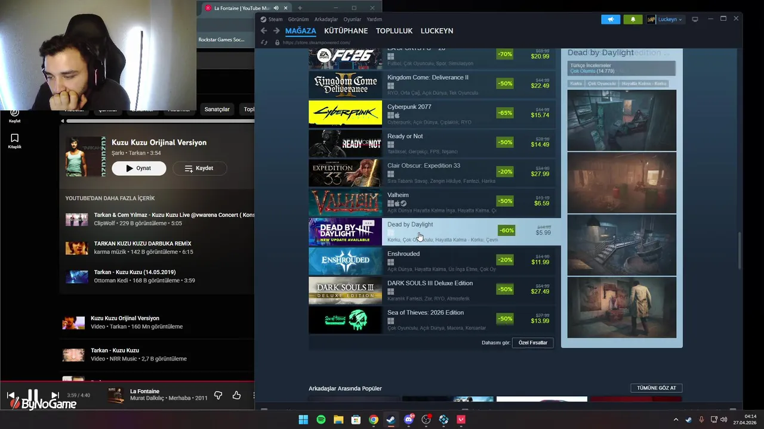
Task: Pause playback in YouTube Music player
Action: [x=32, y=395]
